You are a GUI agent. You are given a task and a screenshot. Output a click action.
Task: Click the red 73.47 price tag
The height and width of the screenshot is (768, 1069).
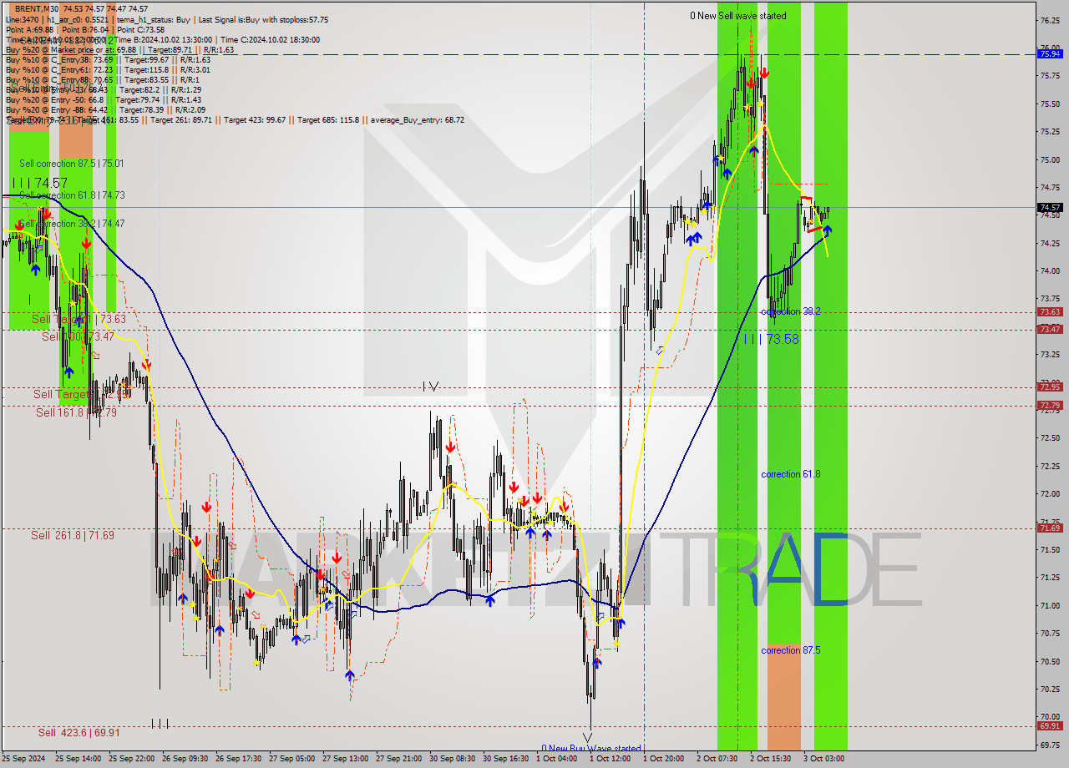1050,329
